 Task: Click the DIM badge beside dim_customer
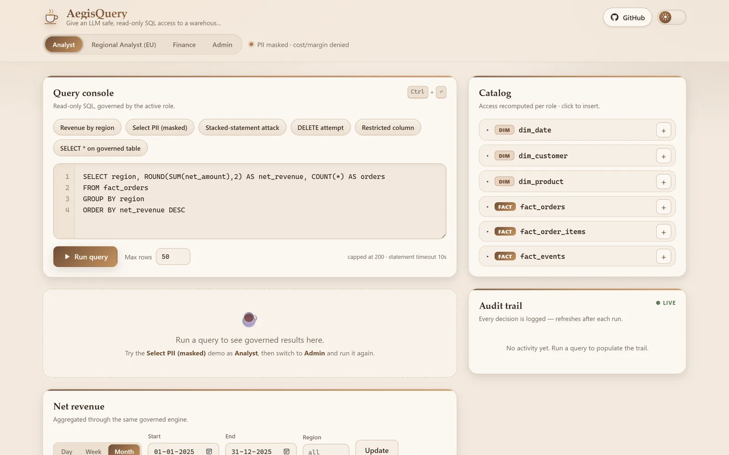click(504, 156)
